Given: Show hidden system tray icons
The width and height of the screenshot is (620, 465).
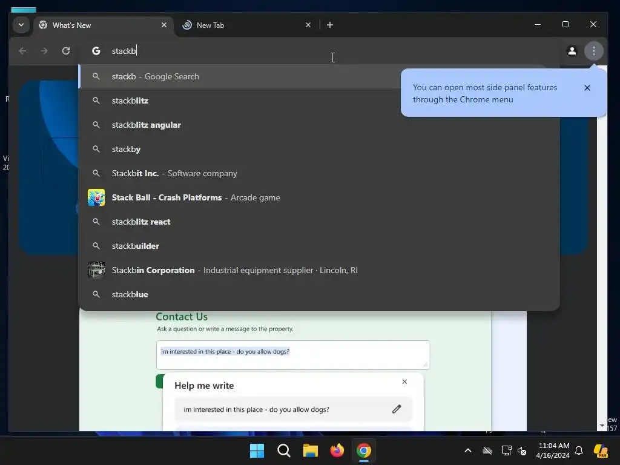Looking at the screenshot, I should pyautogui.click(x=468, y=450).
